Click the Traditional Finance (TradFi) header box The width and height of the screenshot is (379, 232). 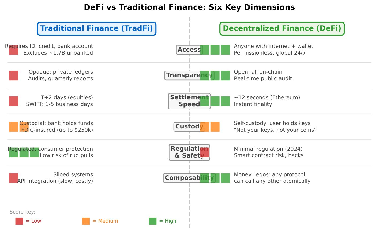coord(96,29)
